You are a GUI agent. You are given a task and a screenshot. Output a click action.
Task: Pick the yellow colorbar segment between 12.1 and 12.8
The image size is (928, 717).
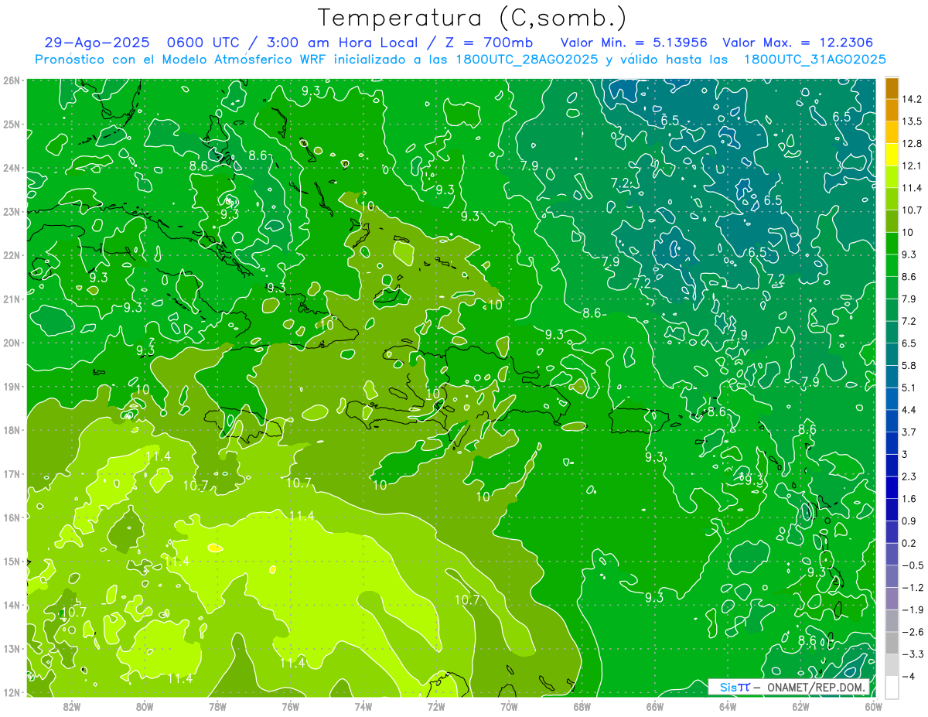point(892,155)
